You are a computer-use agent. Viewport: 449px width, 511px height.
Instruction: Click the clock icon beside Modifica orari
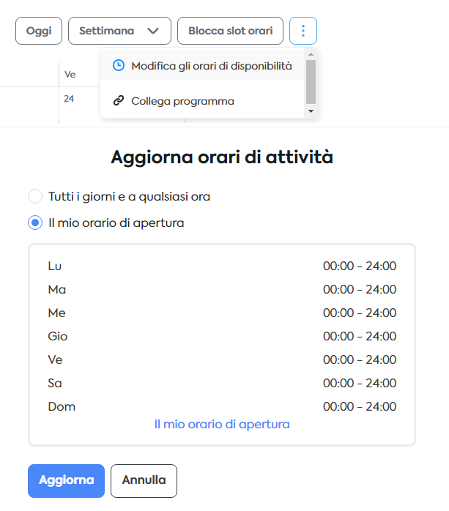click(x=119, y=65)
